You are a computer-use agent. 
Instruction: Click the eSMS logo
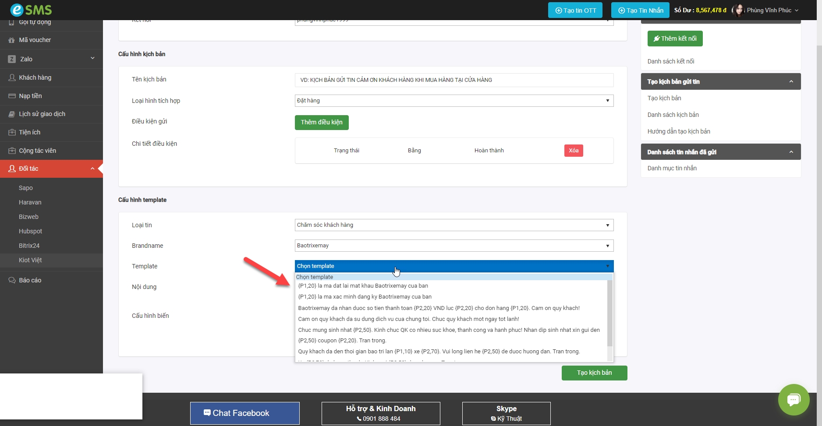(31, 10)
